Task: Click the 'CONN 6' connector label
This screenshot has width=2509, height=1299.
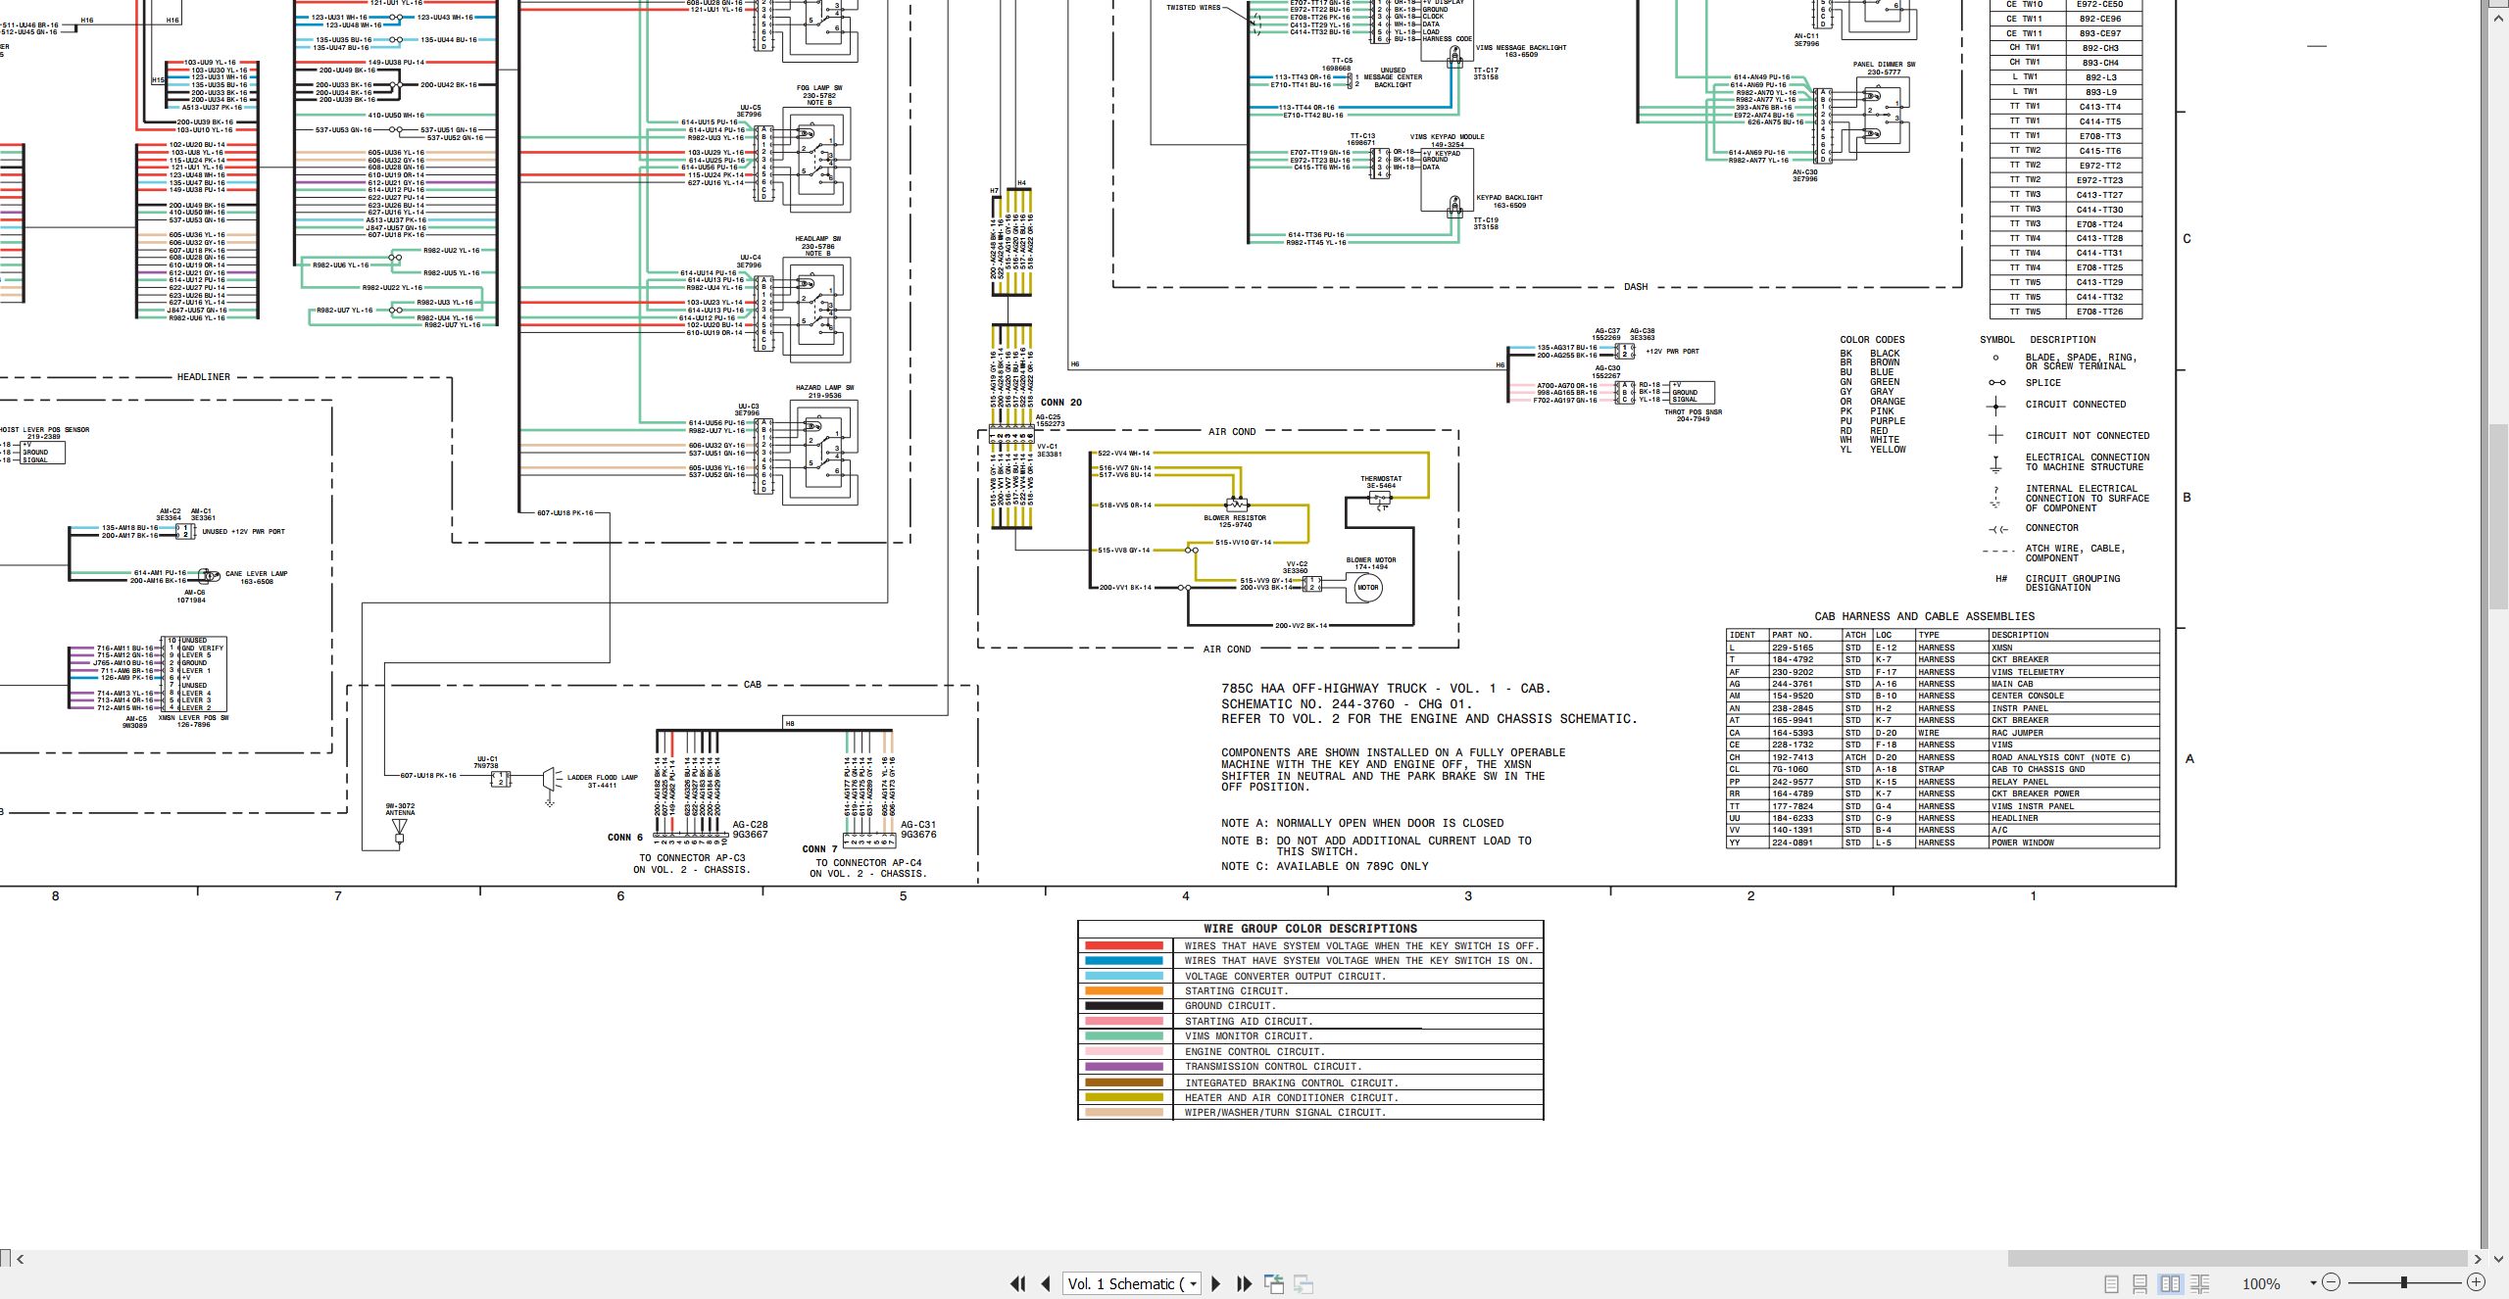Action: [x=625, y=838]
